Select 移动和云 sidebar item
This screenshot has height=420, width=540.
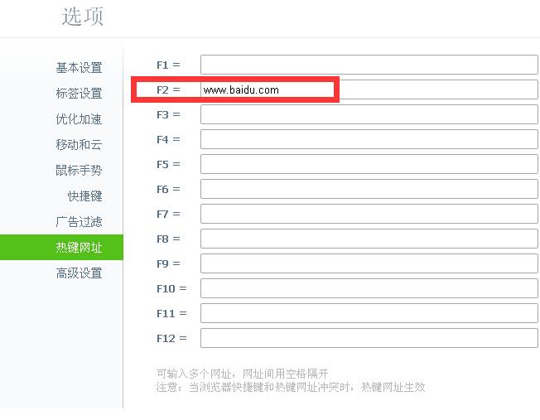[x=79, y=145]
